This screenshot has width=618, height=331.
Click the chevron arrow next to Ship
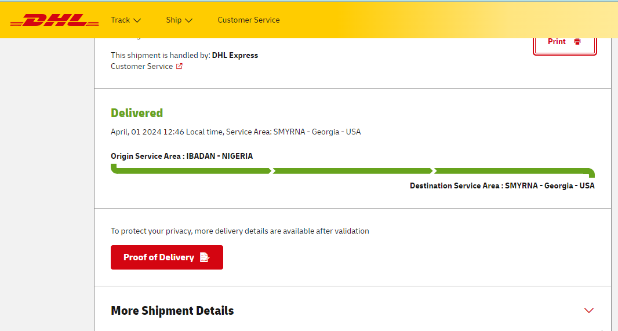click(189, 20)
